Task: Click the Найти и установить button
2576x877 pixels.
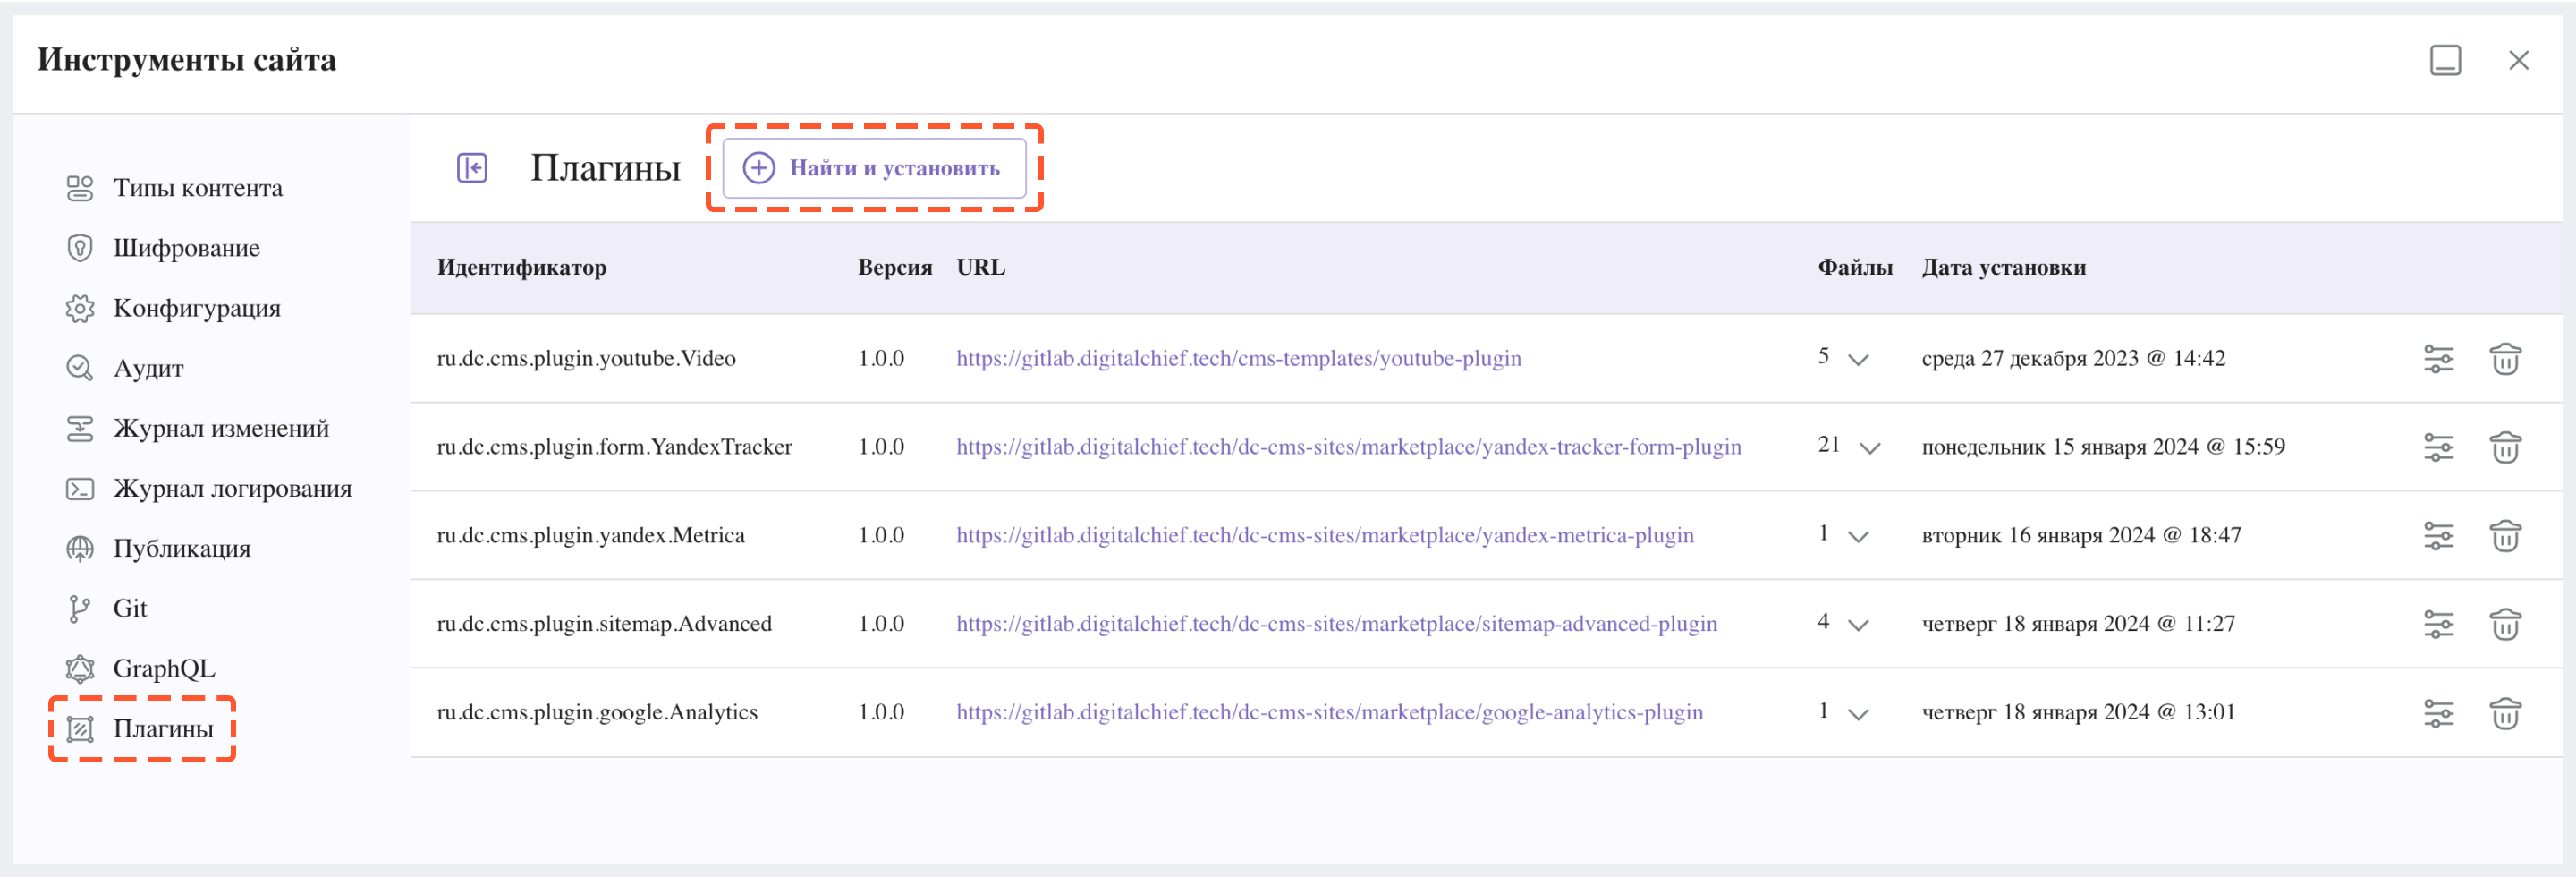Action: tap(874, 167)
